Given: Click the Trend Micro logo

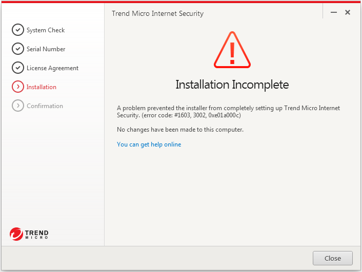Looking at the screenshot, I should pyautogui.click(x=29, y=234).
